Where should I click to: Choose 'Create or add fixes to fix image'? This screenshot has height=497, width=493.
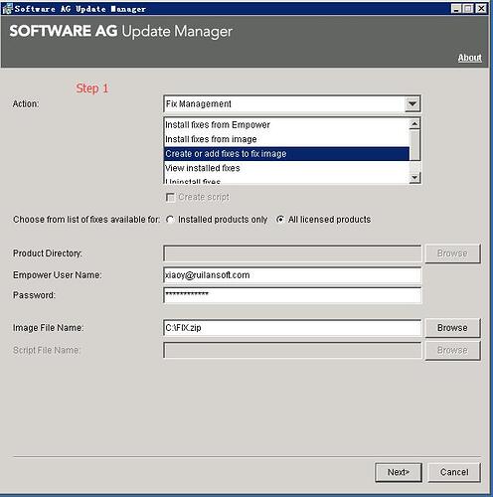click(x=286, y=154)
